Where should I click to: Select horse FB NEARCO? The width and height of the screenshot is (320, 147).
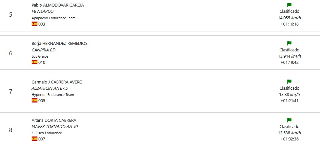(x=43, y=11)
